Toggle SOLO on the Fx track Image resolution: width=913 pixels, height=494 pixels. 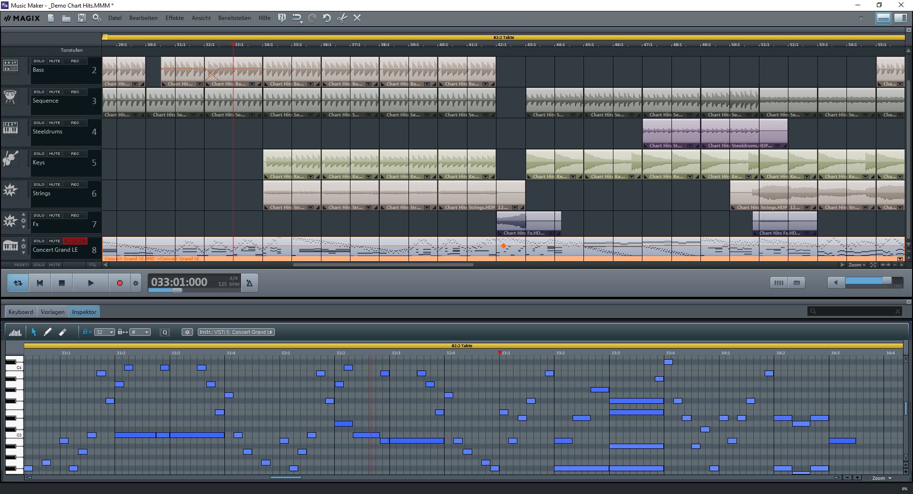pyautogui.click(x=39, y=215)
